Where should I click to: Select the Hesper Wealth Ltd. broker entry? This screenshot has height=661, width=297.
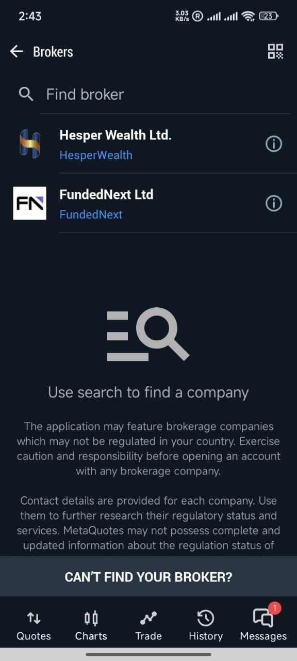(x=148, y=144)
